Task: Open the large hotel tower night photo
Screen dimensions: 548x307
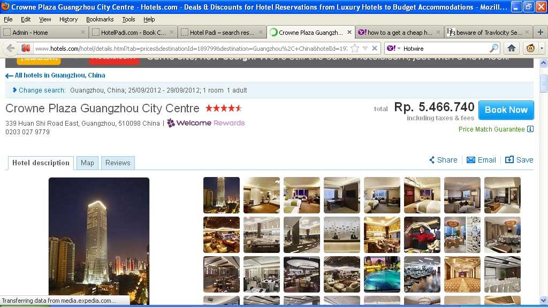Action: (99, 241)
